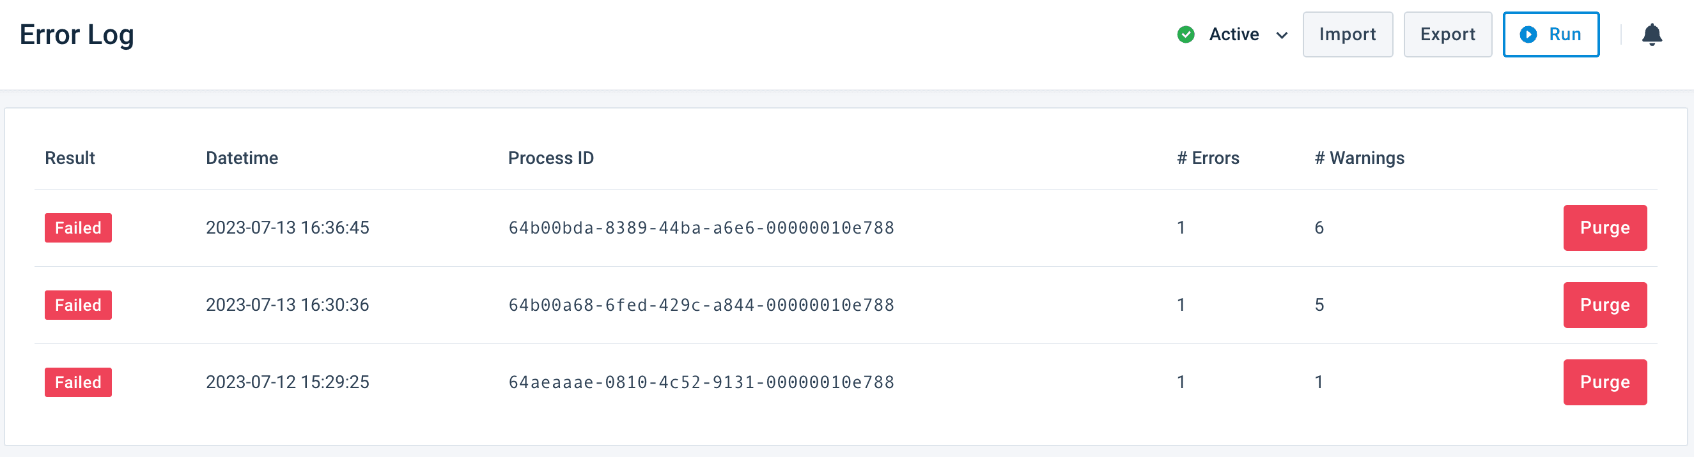This screenshot has height=457, width=1694.
Task: Select the Failed badge dated 2023-07-13 16:30:36
Action: coord(77,304)
